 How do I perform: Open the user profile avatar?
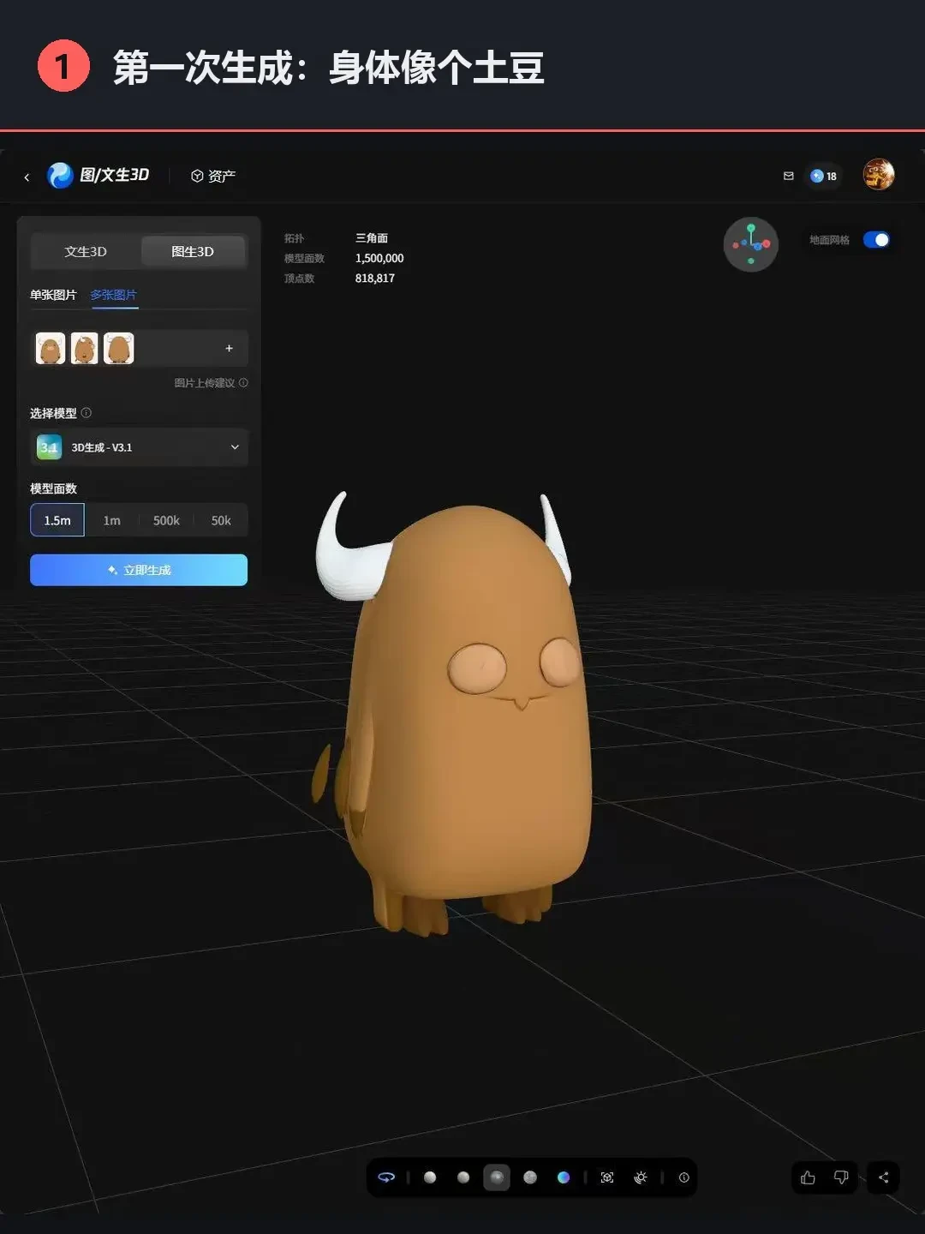879,175
